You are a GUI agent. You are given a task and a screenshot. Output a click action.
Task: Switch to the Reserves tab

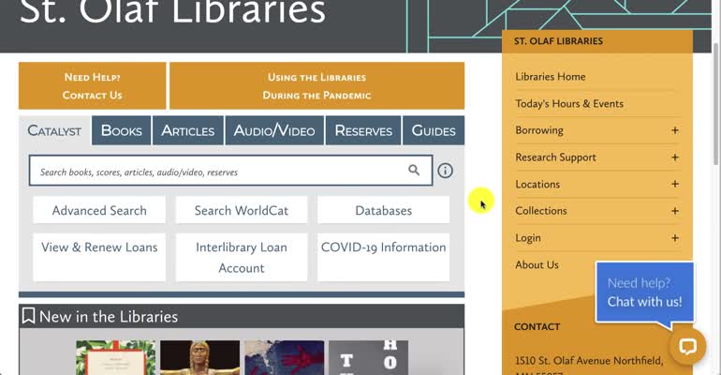[x=363, y=130]
